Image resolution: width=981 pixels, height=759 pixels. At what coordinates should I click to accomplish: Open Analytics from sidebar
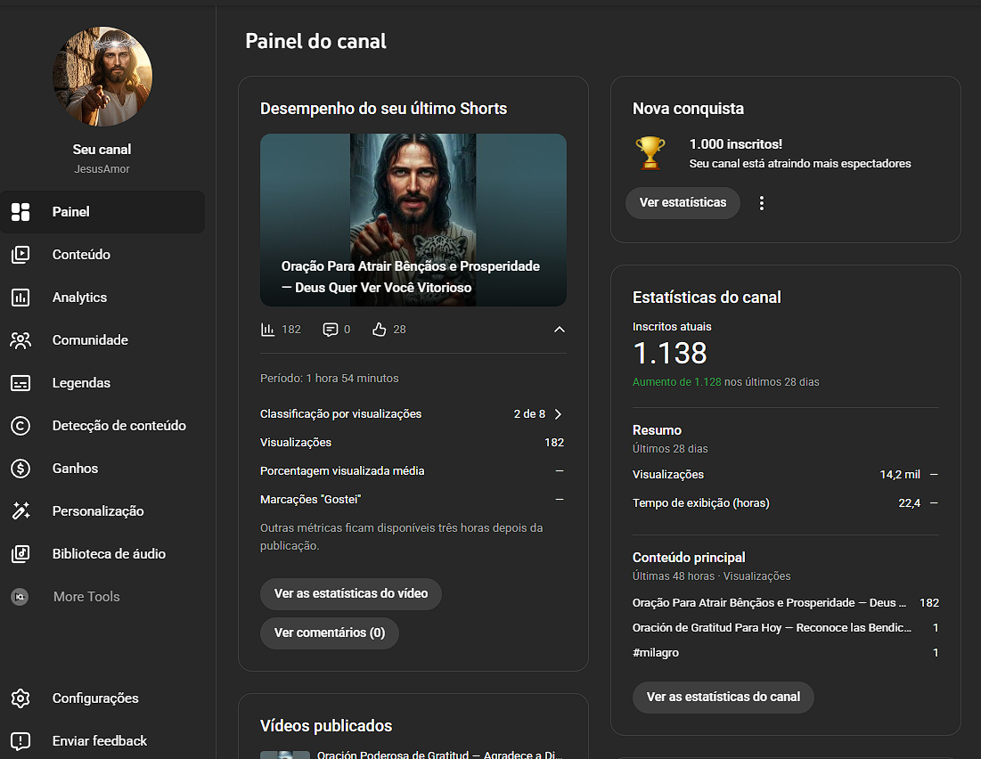coord(102,298)
